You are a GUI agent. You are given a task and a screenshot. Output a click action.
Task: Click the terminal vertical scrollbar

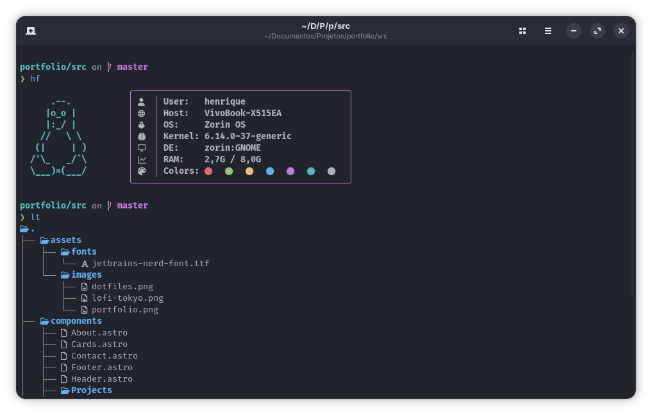click(632, 173)
